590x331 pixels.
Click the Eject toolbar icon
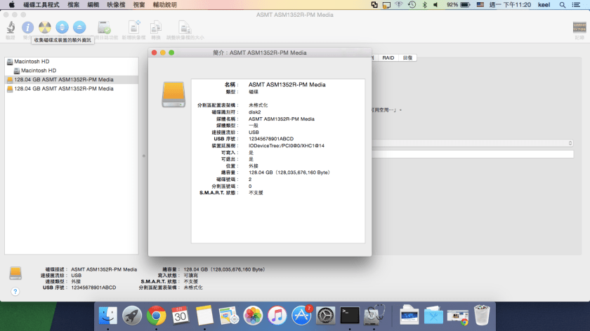tap(79, 28)
